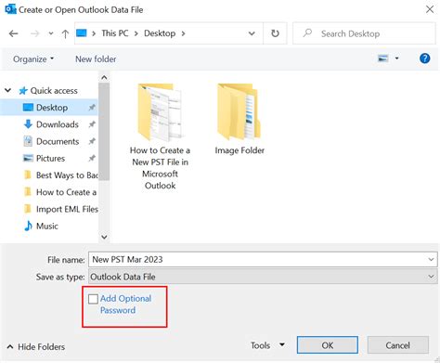Go up one folder level
The width and height of the screenshot is (440, 363).
(x=65, y=33)
